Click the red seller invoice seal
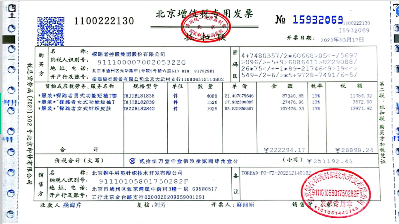 335,194
